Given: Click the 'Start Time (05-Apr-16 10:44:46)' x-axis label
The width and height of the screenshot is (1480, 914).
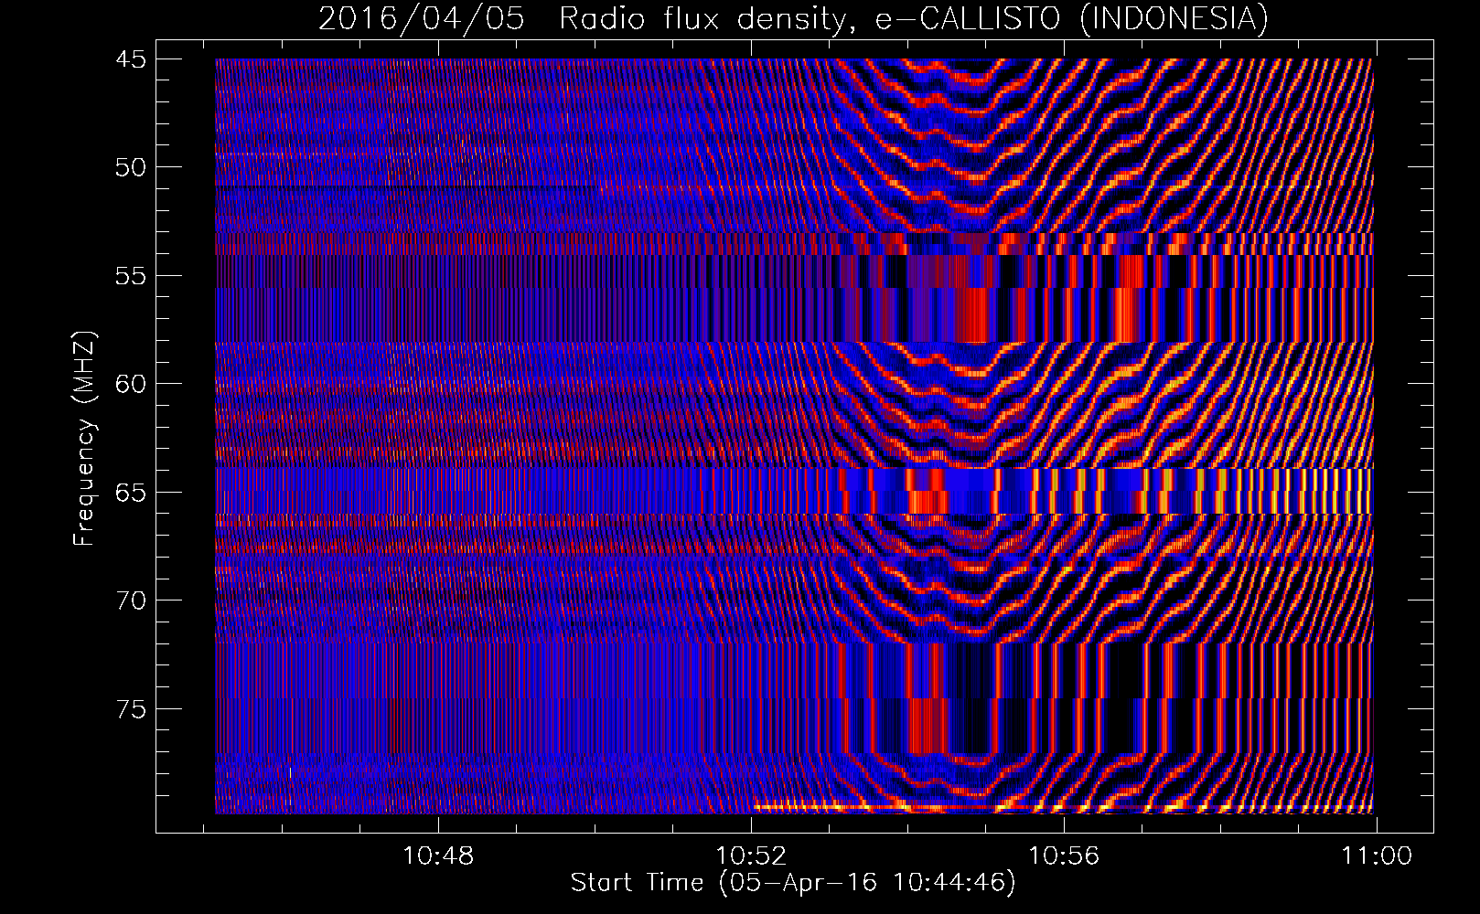Looking at the screenshot, I should 793,883.
